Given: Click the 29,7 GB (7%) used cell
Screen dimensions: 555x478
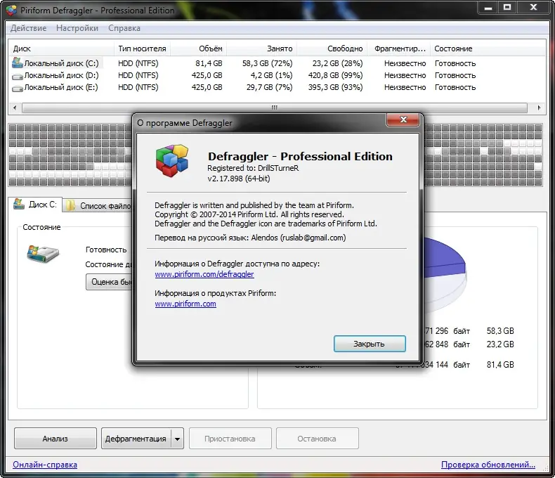Looking at the screenshot, I should pyautogui.click(x=269, y=87).
